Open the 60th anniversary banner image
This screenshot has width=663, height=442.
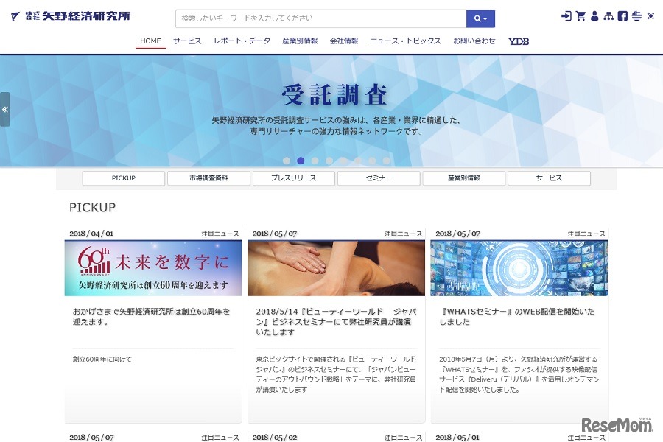(x=153, y=268)
